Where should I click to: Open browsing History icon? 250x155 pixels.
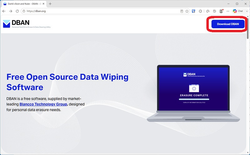(x=214, y=11)
